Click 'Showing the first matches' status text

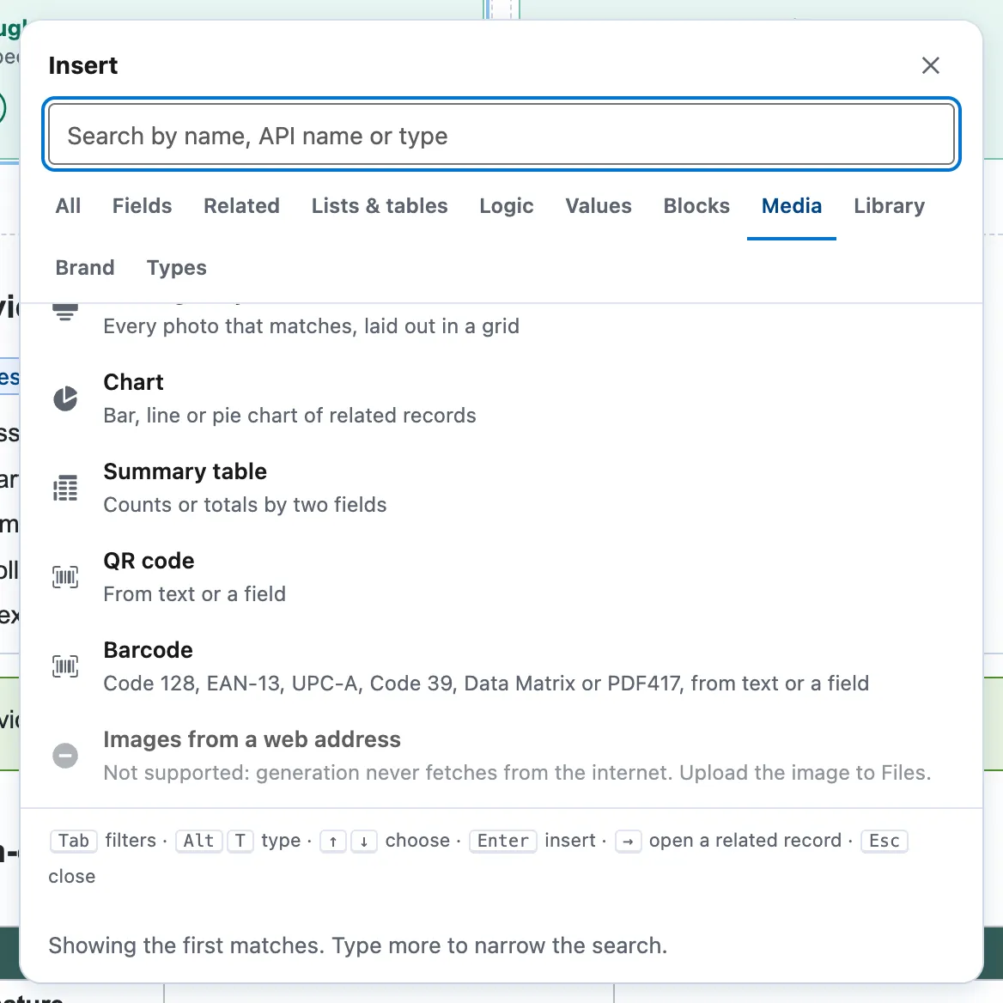coord(357,945)
